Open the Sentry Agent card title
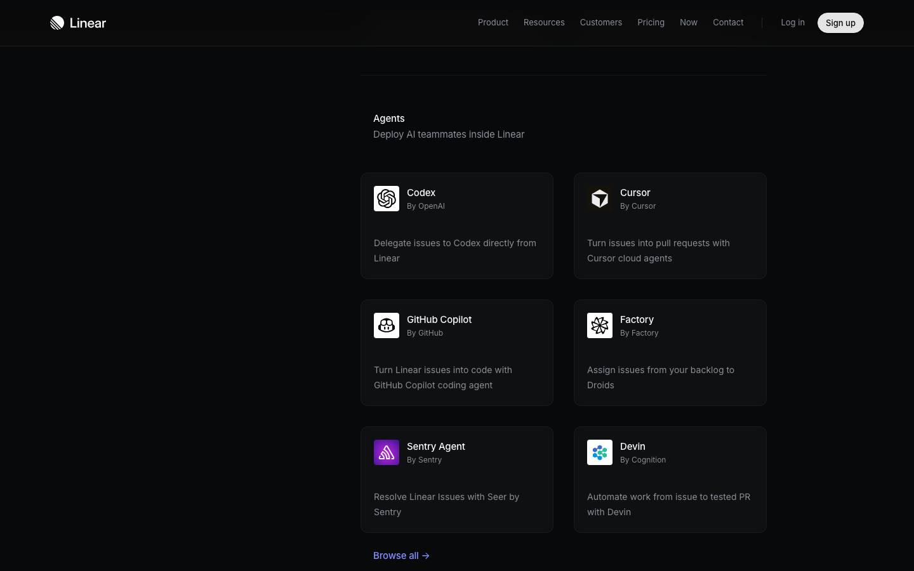914x571 pixels. [x=436, y=447]
